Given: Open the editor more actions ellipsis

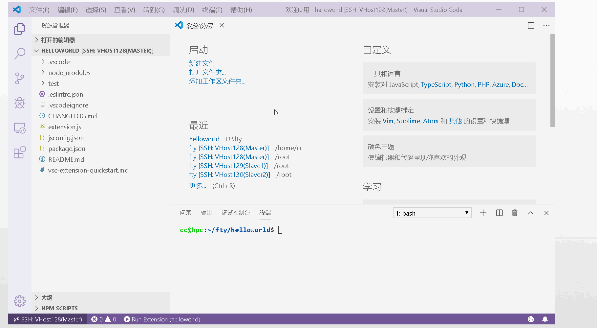Looking at the screenshot, I should coord(546,26).
